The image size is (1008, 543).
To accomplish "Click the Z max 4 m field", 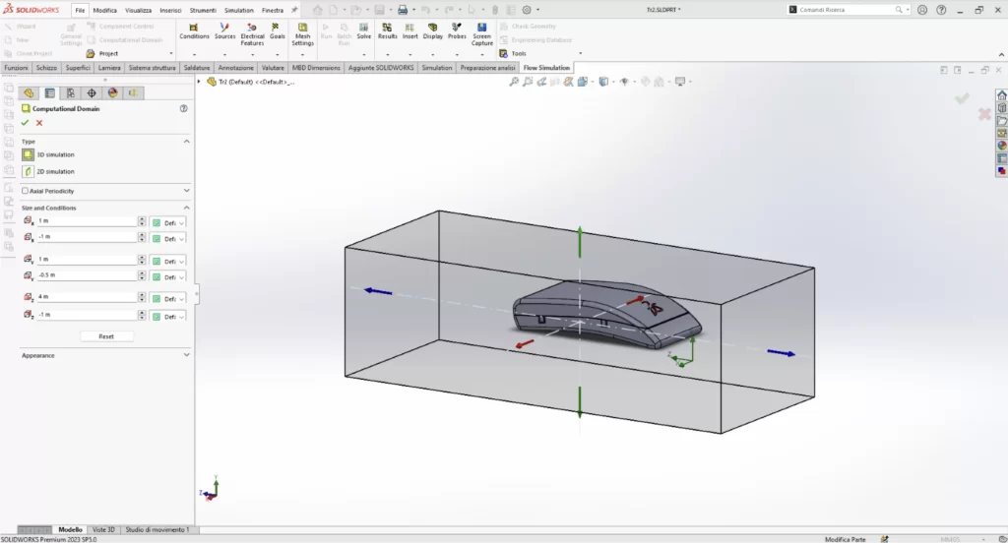I will click(x=86, y=297).
